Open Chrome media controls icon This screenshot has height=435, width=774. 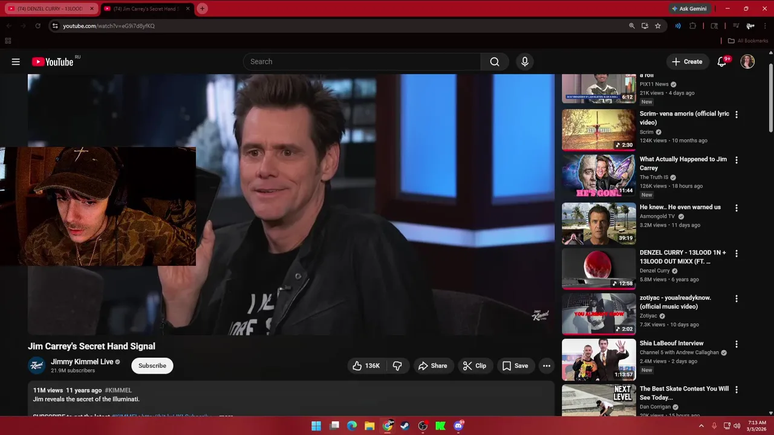(x=736, y=26)
